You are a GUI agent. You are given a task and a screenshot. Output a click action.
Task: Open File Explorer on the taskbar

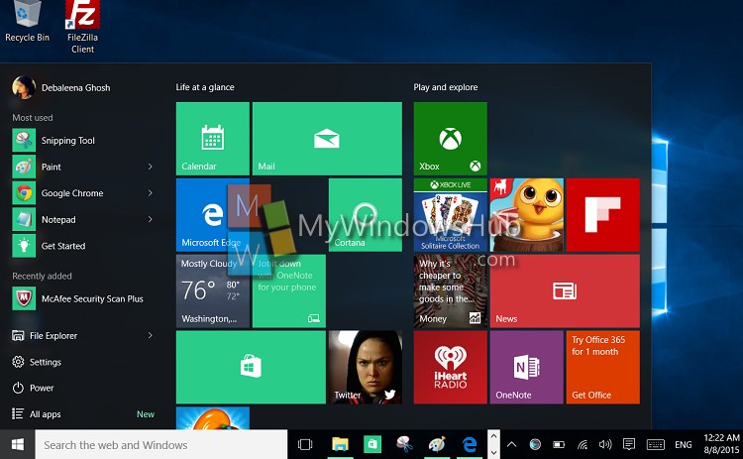(x=340, y=445)
